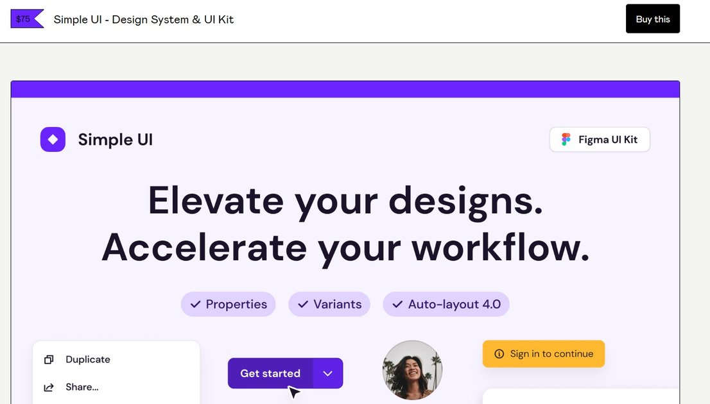710x404 pixels.
Task: Click the info icon in the Sign in banner
Action: pyautogui.click(x=499, y=353)
